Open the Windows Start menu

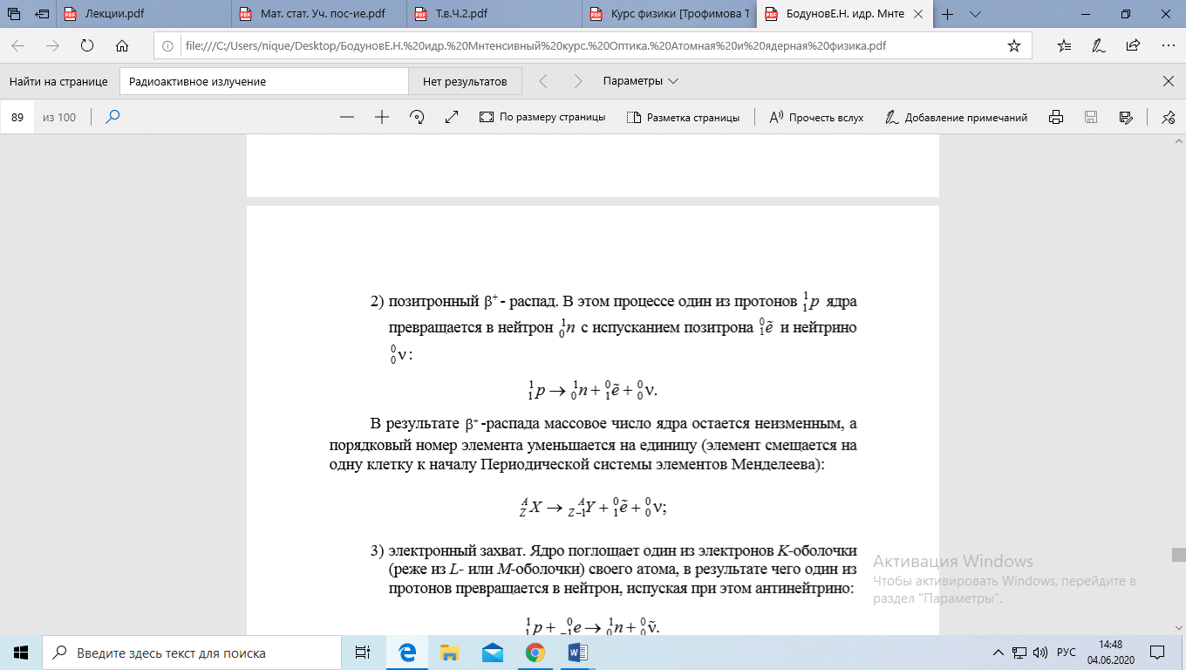pyautogui.click(x=21, y=652)
